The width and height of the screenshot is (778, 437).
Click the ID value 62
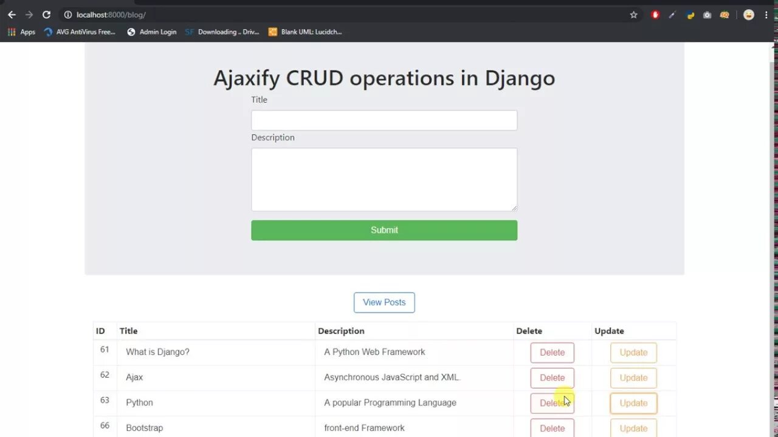coord(105,375)
